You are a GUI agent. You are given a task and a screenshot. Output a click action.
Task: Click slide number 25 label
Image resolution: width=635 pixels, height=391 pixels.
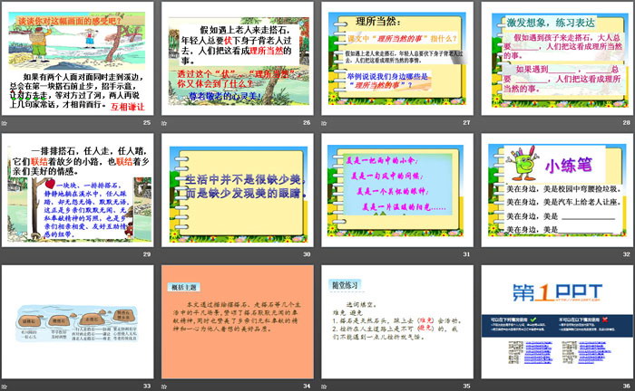click(x=147, y=123)
